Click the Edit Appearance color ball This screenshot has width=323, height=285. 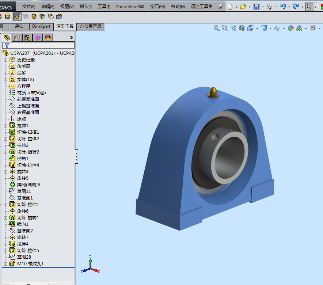[290, 28]
